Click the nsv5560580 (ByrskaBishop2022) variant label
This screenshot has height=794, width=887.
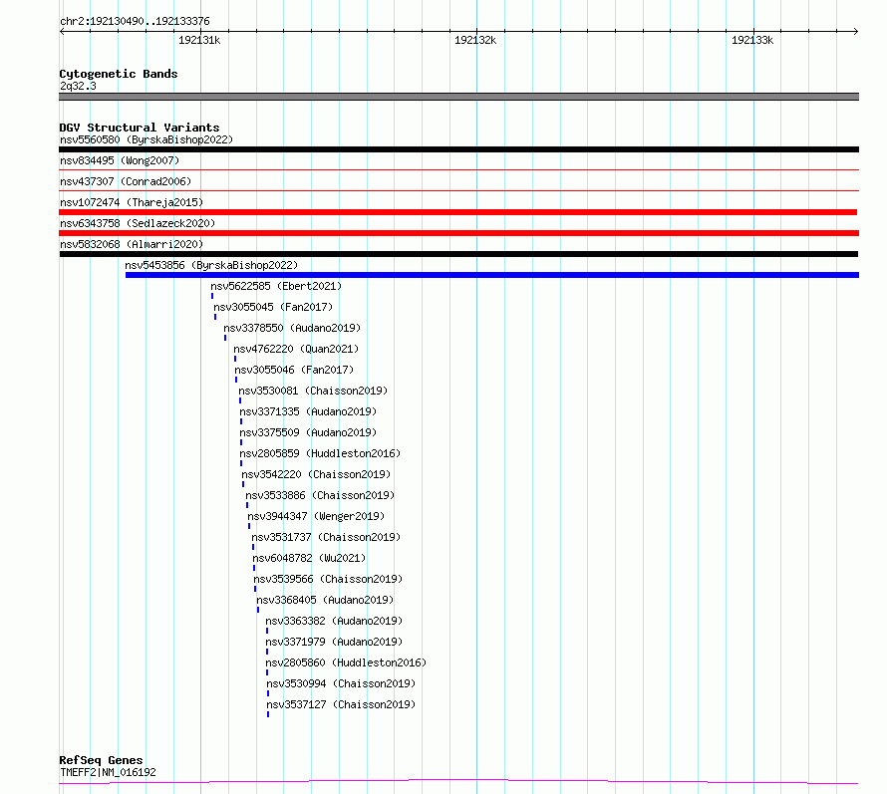pos(147,139)
